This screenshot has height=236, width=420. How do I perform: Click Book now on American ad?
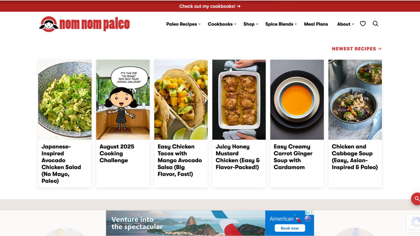pyautogui.click(x=290, y=228)
